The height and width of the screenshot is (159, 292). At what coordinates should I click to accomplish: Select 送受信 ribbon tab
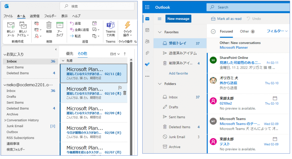pos(35,16)
